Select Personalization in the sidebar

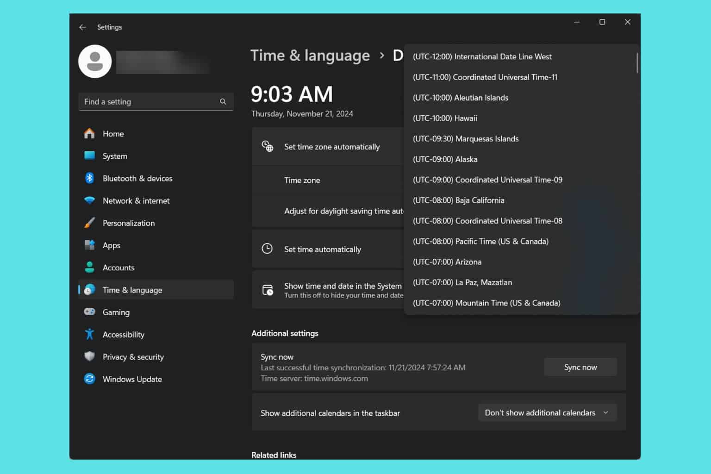156,223
